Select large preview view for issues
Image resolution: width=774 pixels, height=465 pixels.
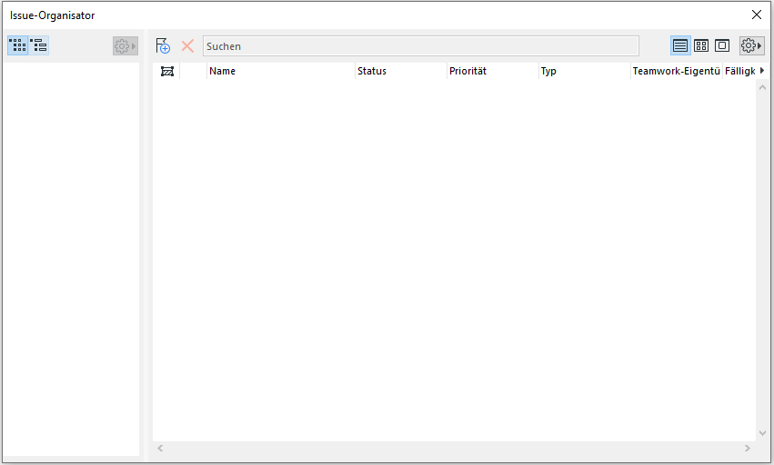click(x=722, y=45)
